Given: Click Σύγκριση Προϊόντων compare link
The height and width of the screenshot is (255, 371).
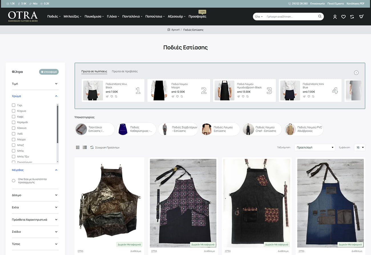Looking at the screenshot, I should [105, 147].
